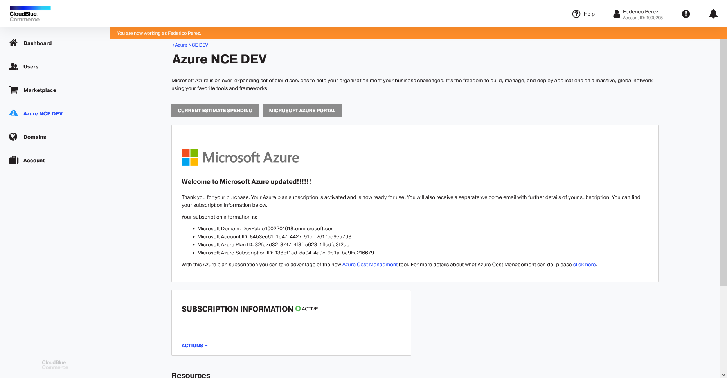Click the Help text link

(x=589, y=14)
